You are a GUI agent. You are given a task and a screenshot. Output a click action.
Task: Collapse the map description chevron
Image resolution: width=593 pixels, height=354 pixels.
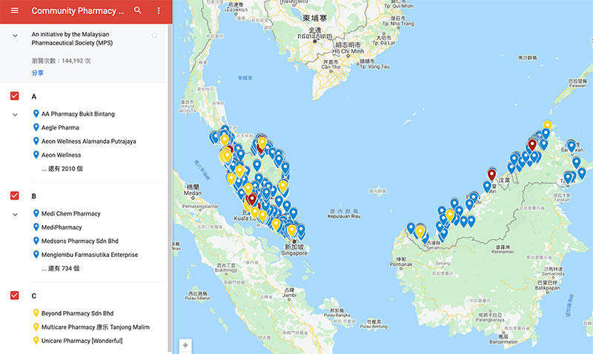tap(15, 36)
